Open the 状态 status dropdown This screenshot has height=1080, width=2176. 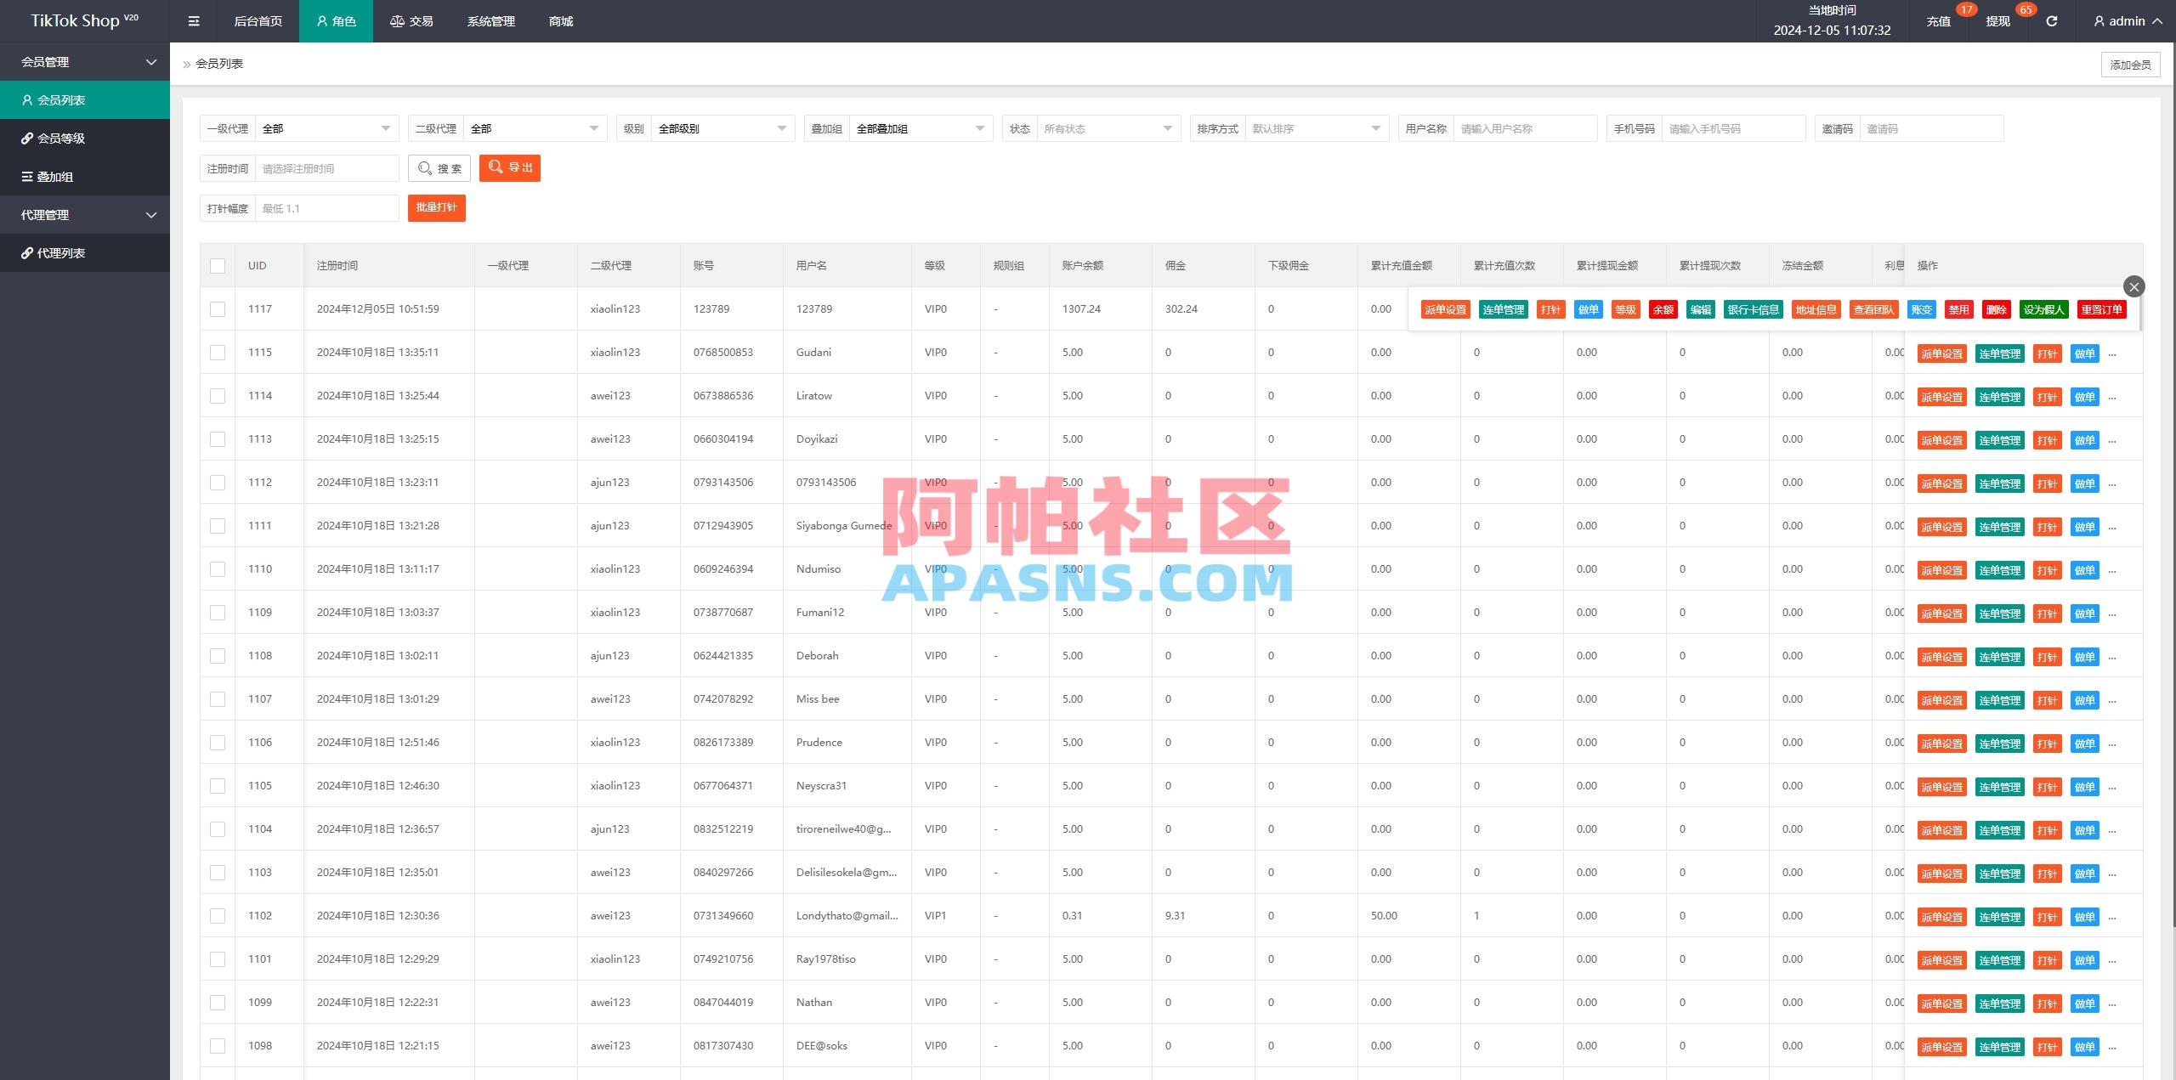(1105, 128)
